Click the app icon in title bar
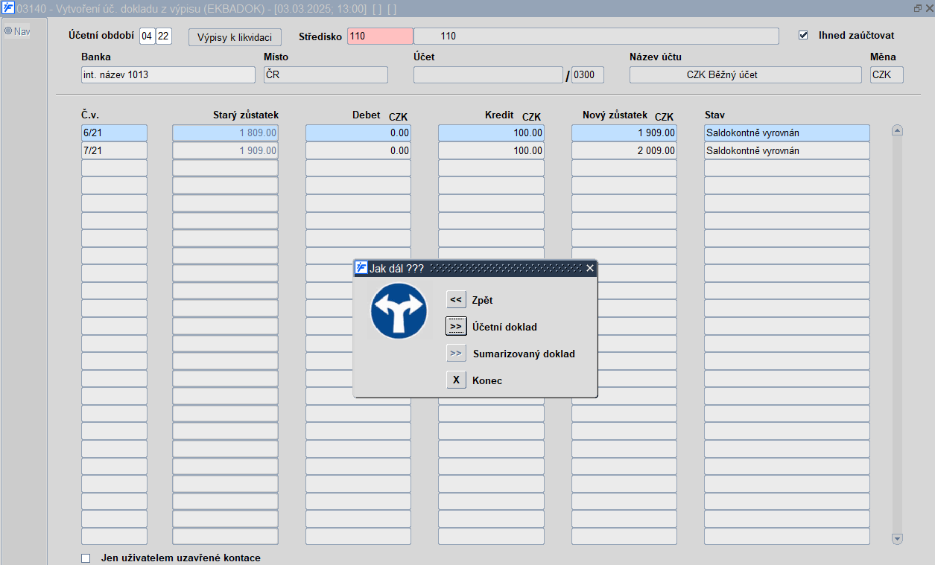Image resolution: width=935 pixels, height=565 pixels. [8, 7]
